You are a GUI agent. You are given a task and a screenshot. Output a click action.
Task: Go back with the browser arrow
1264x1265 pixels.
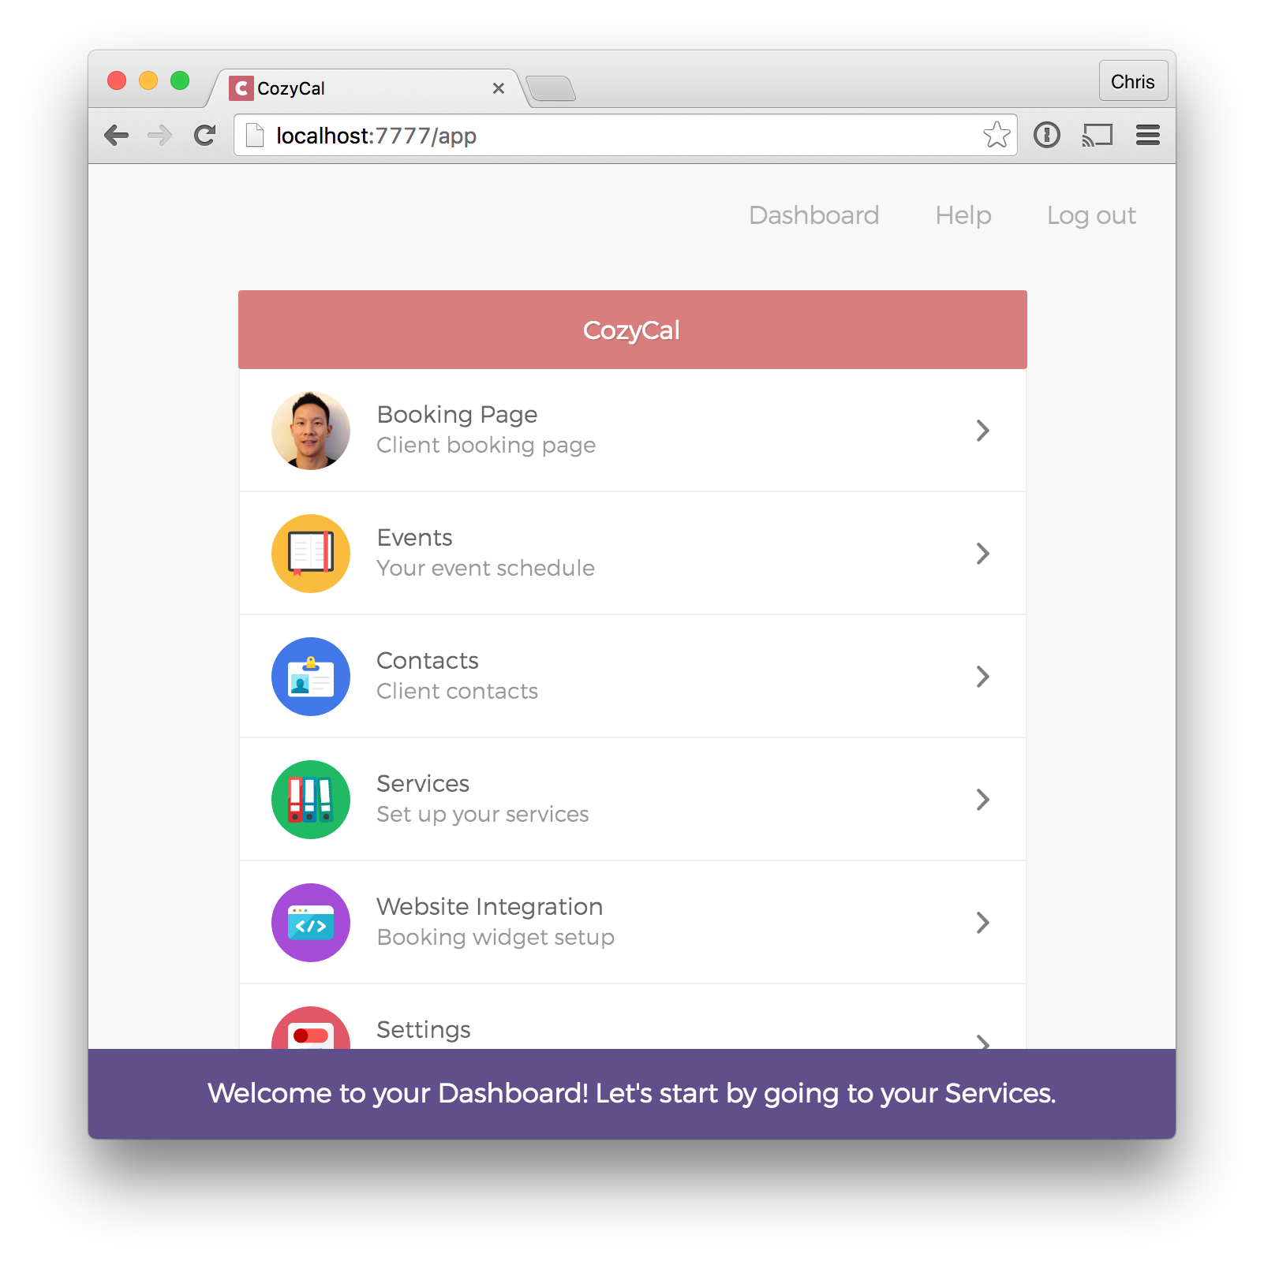[x=117, y=136]
